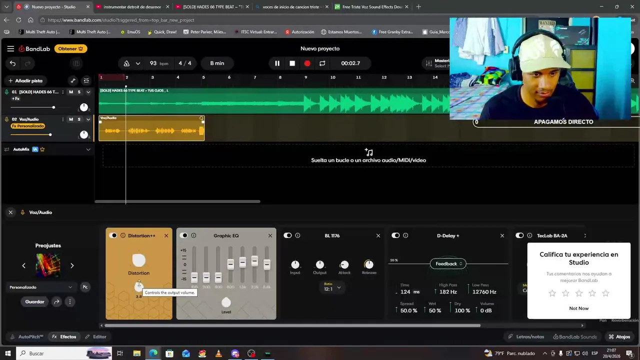
Task: Click the microphone icon of track 02 Voz/Audio
Action: click(x=7, y=119)
